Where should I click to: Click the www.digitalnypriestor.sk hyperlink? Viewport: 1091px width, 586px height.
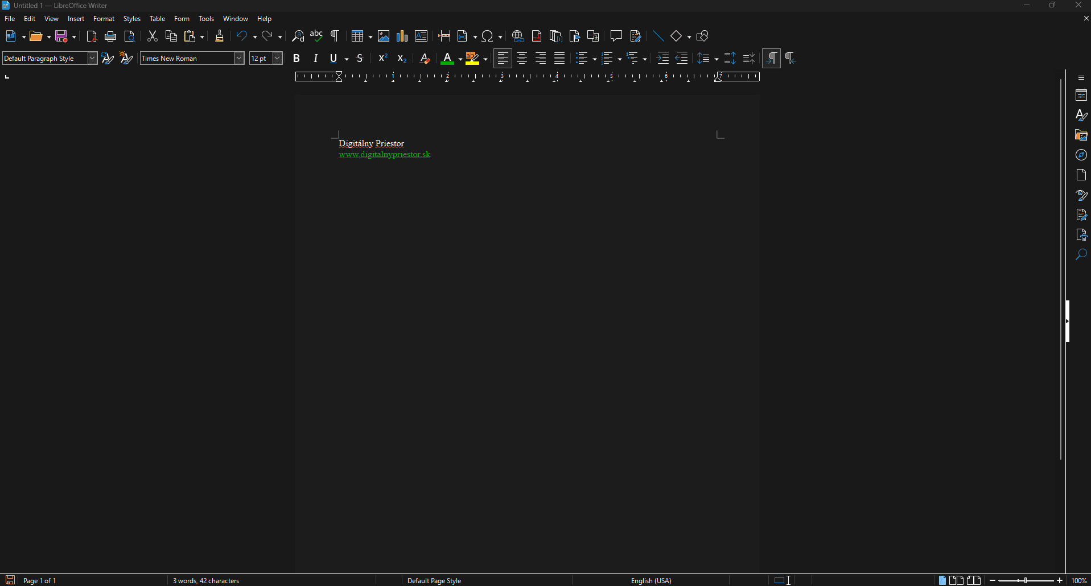[384, 155]
